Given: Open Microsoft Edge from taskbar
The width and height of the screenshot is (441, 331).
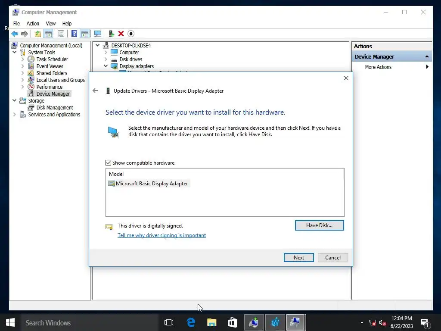Looking at the screenshot, I should [x=191, y=322].
